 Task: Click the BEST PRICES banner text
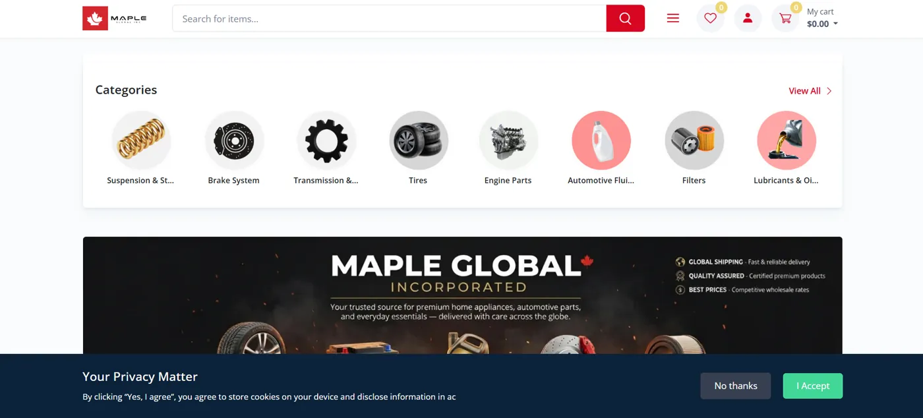[x=707, y=289]
